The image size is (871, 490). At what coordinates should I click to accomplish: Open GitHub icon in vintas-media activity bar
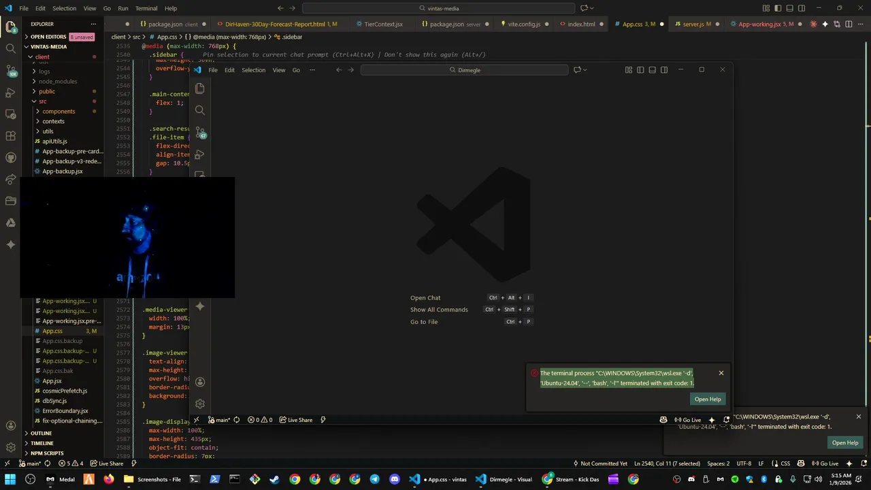[x=11, y=158]
